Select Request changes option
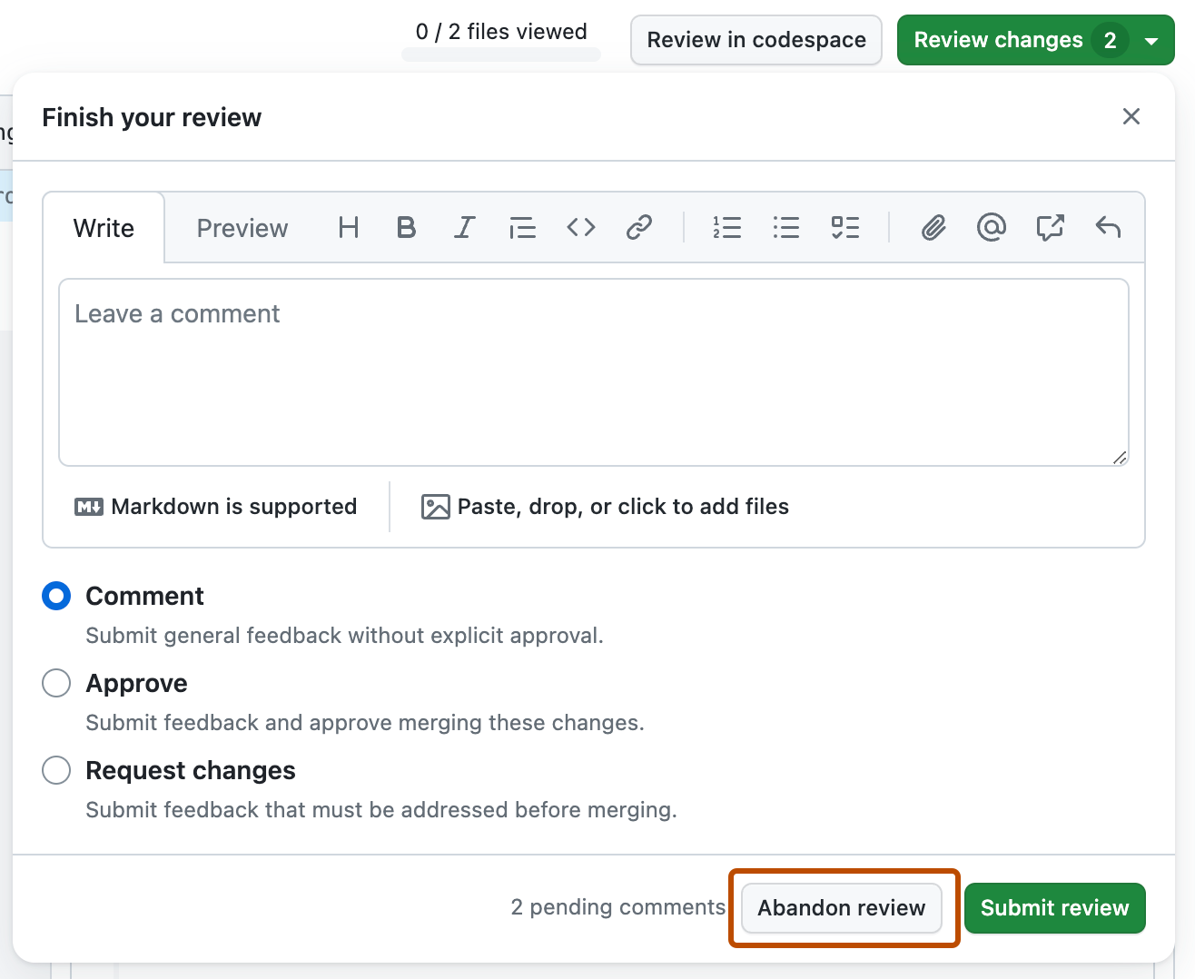This screenshot has height=979, width=1195. click(55, 770)
